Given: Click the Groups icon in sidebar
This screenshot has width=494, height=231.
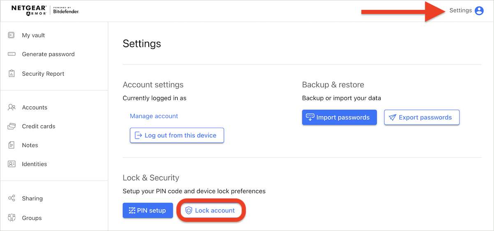Looking at the screenshot, I should (12, 218).
